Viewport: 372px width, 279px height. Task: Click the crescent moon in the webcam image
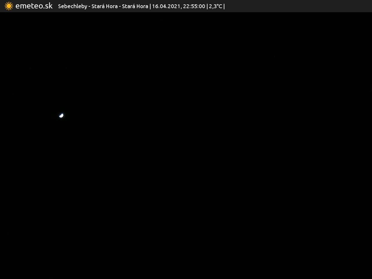click(61, 116)
